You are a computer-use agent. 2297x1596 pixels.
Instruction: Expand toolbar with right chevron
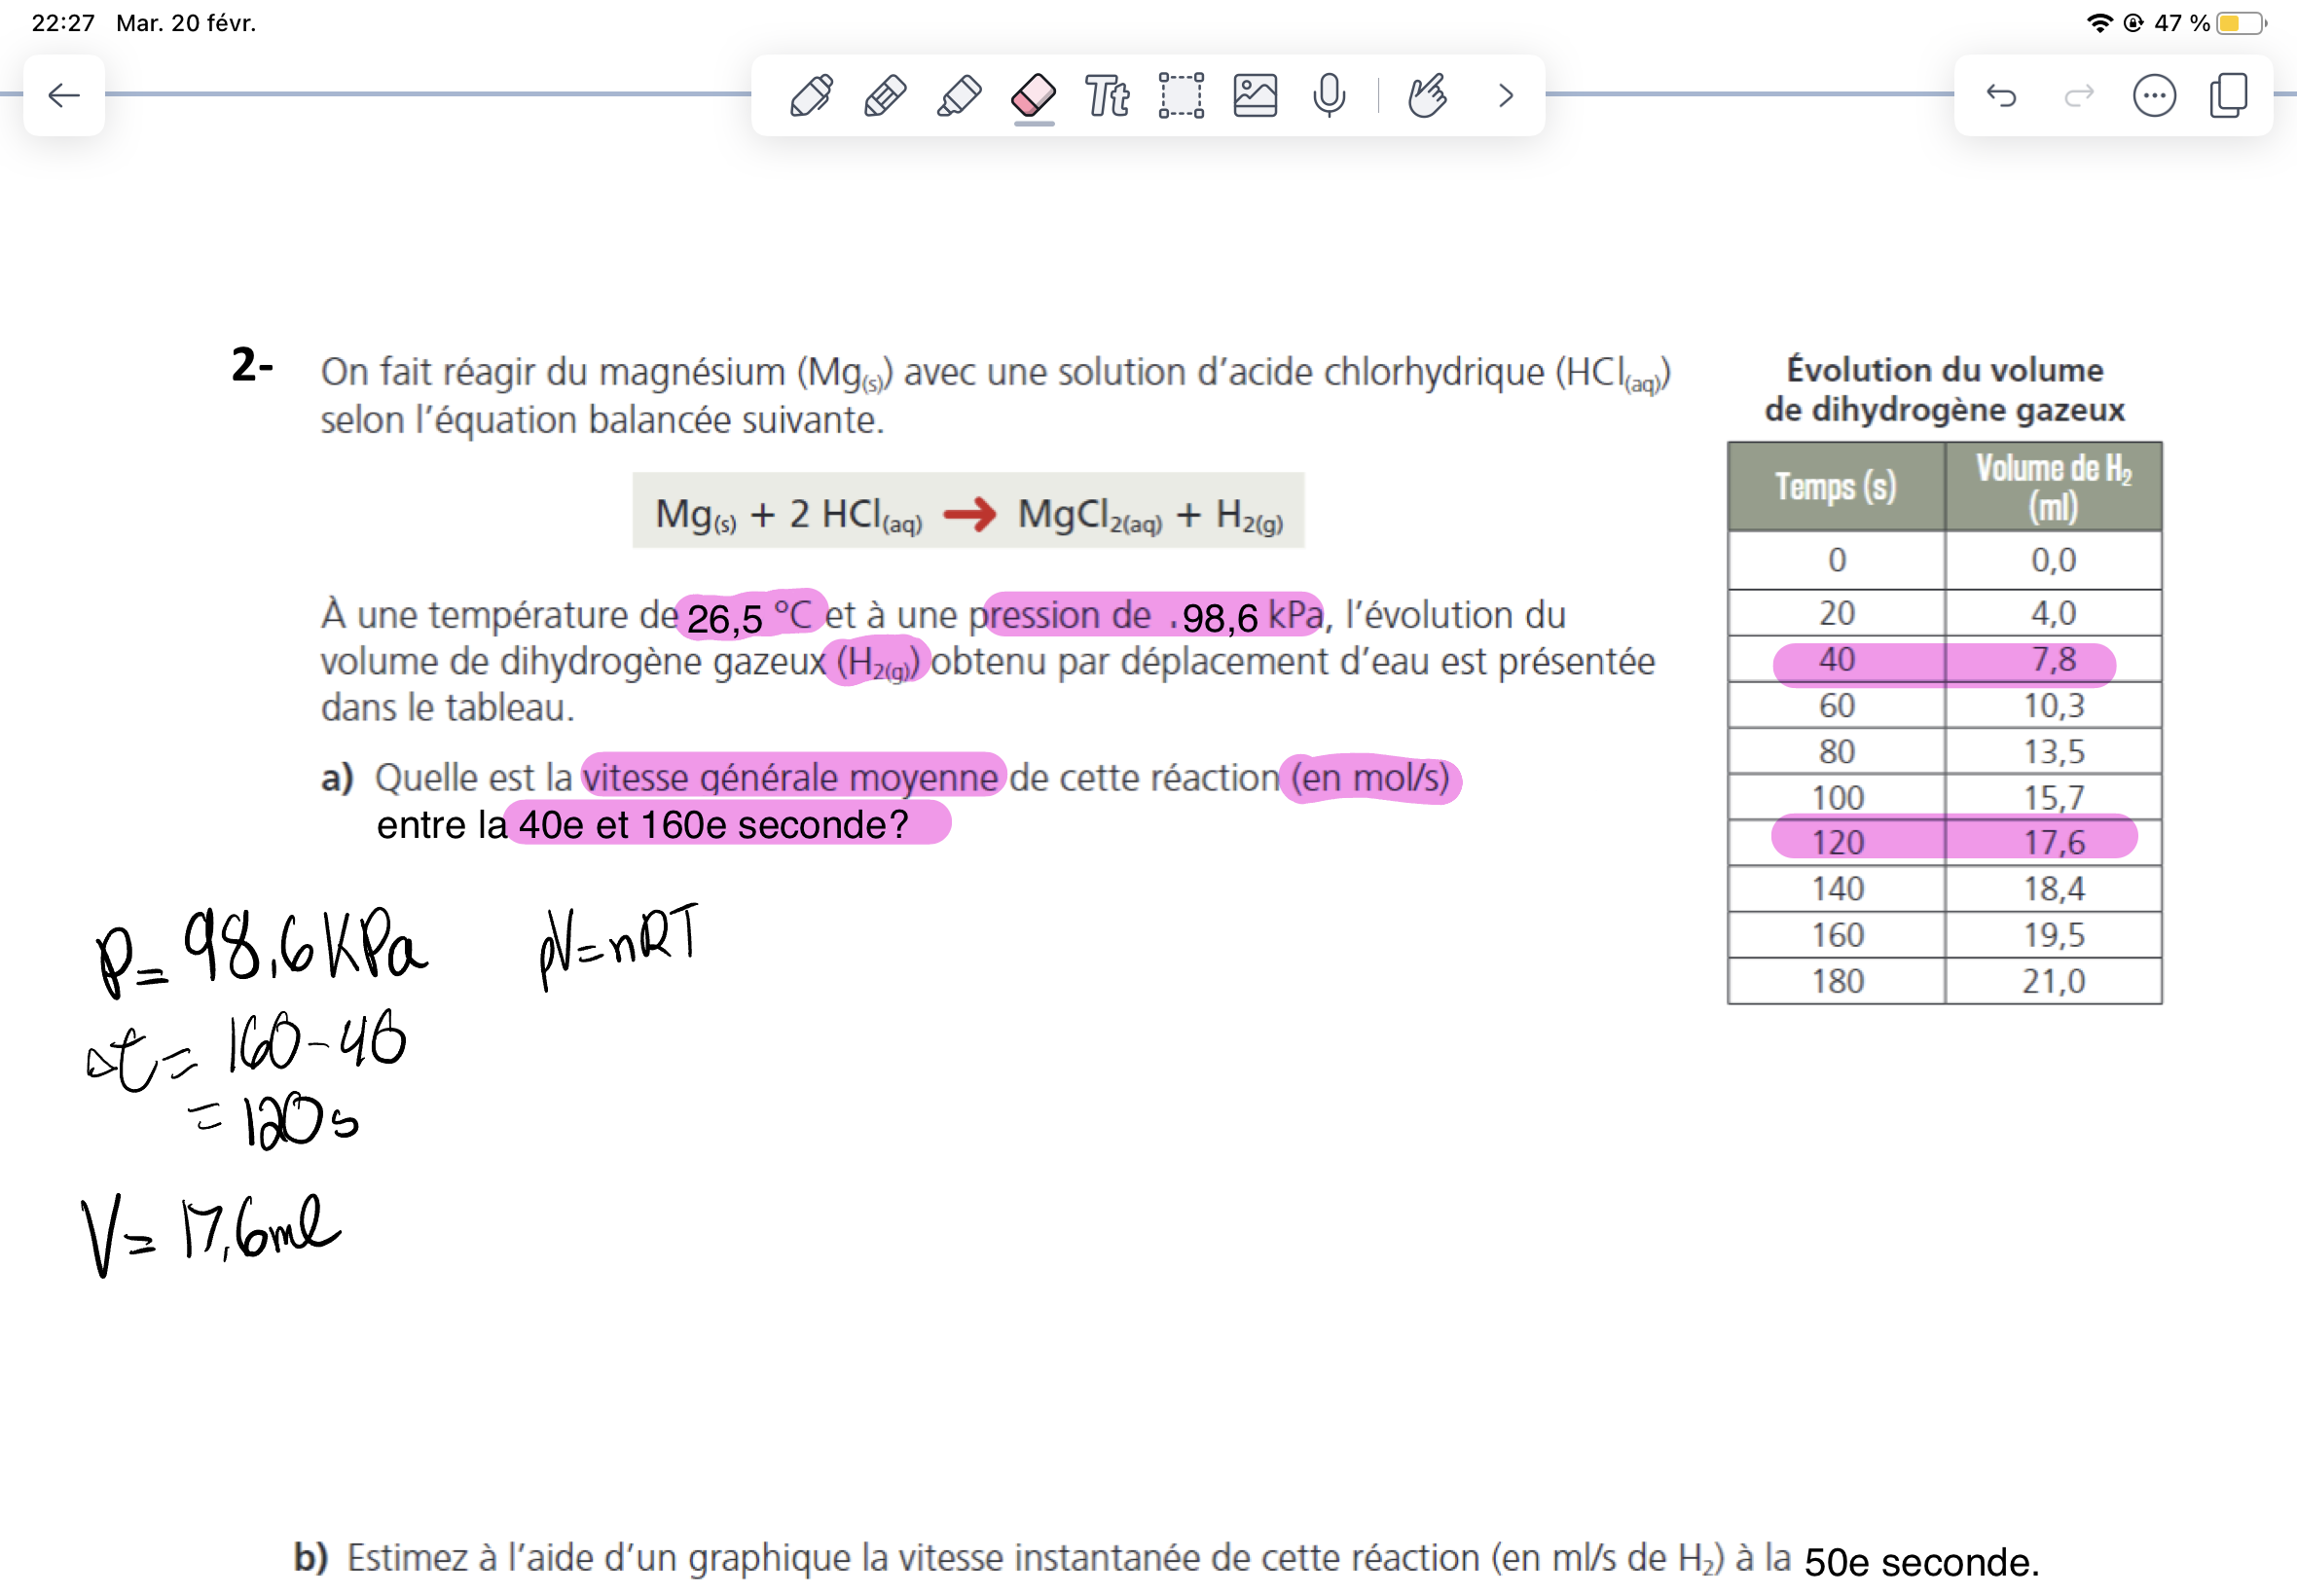[1505, 96]
